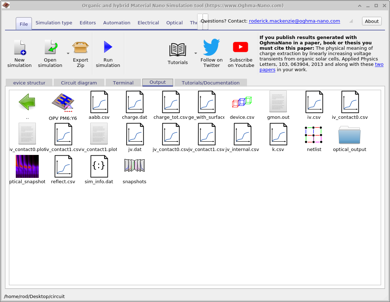This screenshot has width=390, height=302.
Task: Open the jv.dat plot file
Action: point(135,134)
